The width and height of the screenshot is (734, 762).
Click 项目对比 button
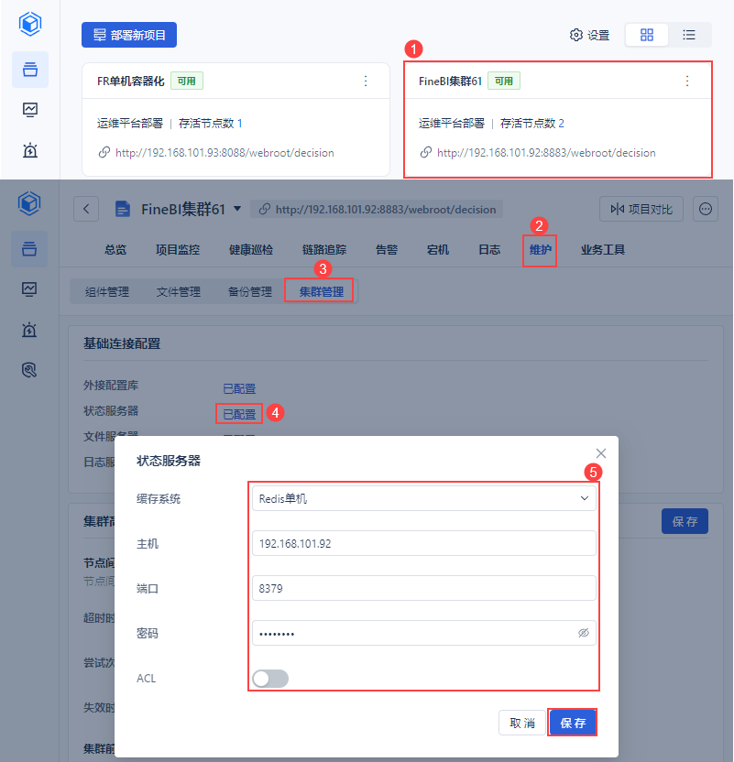coord(641,209)
